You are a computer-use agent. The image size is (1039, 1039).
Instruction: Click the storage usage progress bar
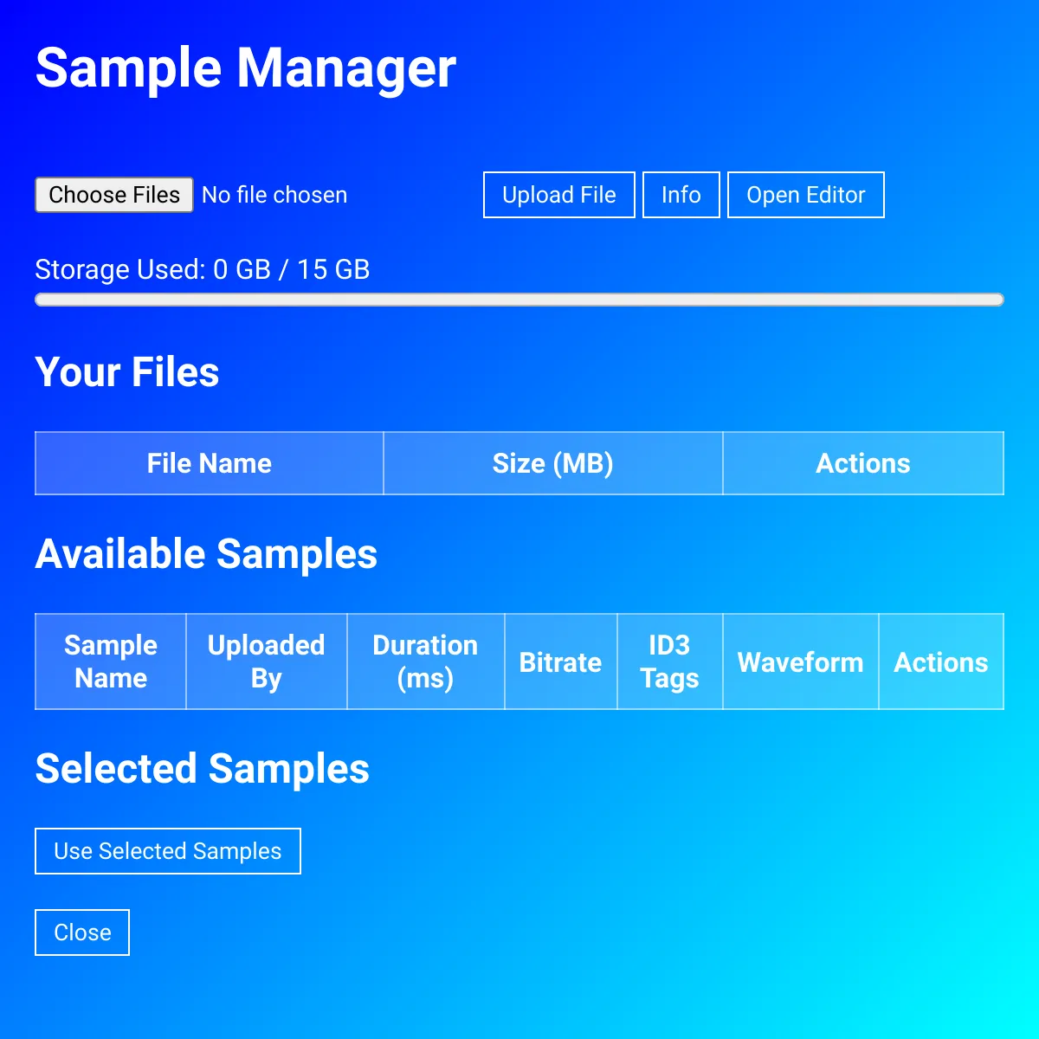coord(519,299)
